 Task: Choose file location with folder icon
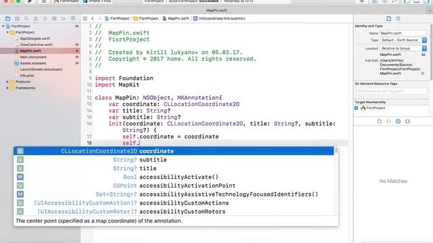pyautogui.click(x=424, y=55)
